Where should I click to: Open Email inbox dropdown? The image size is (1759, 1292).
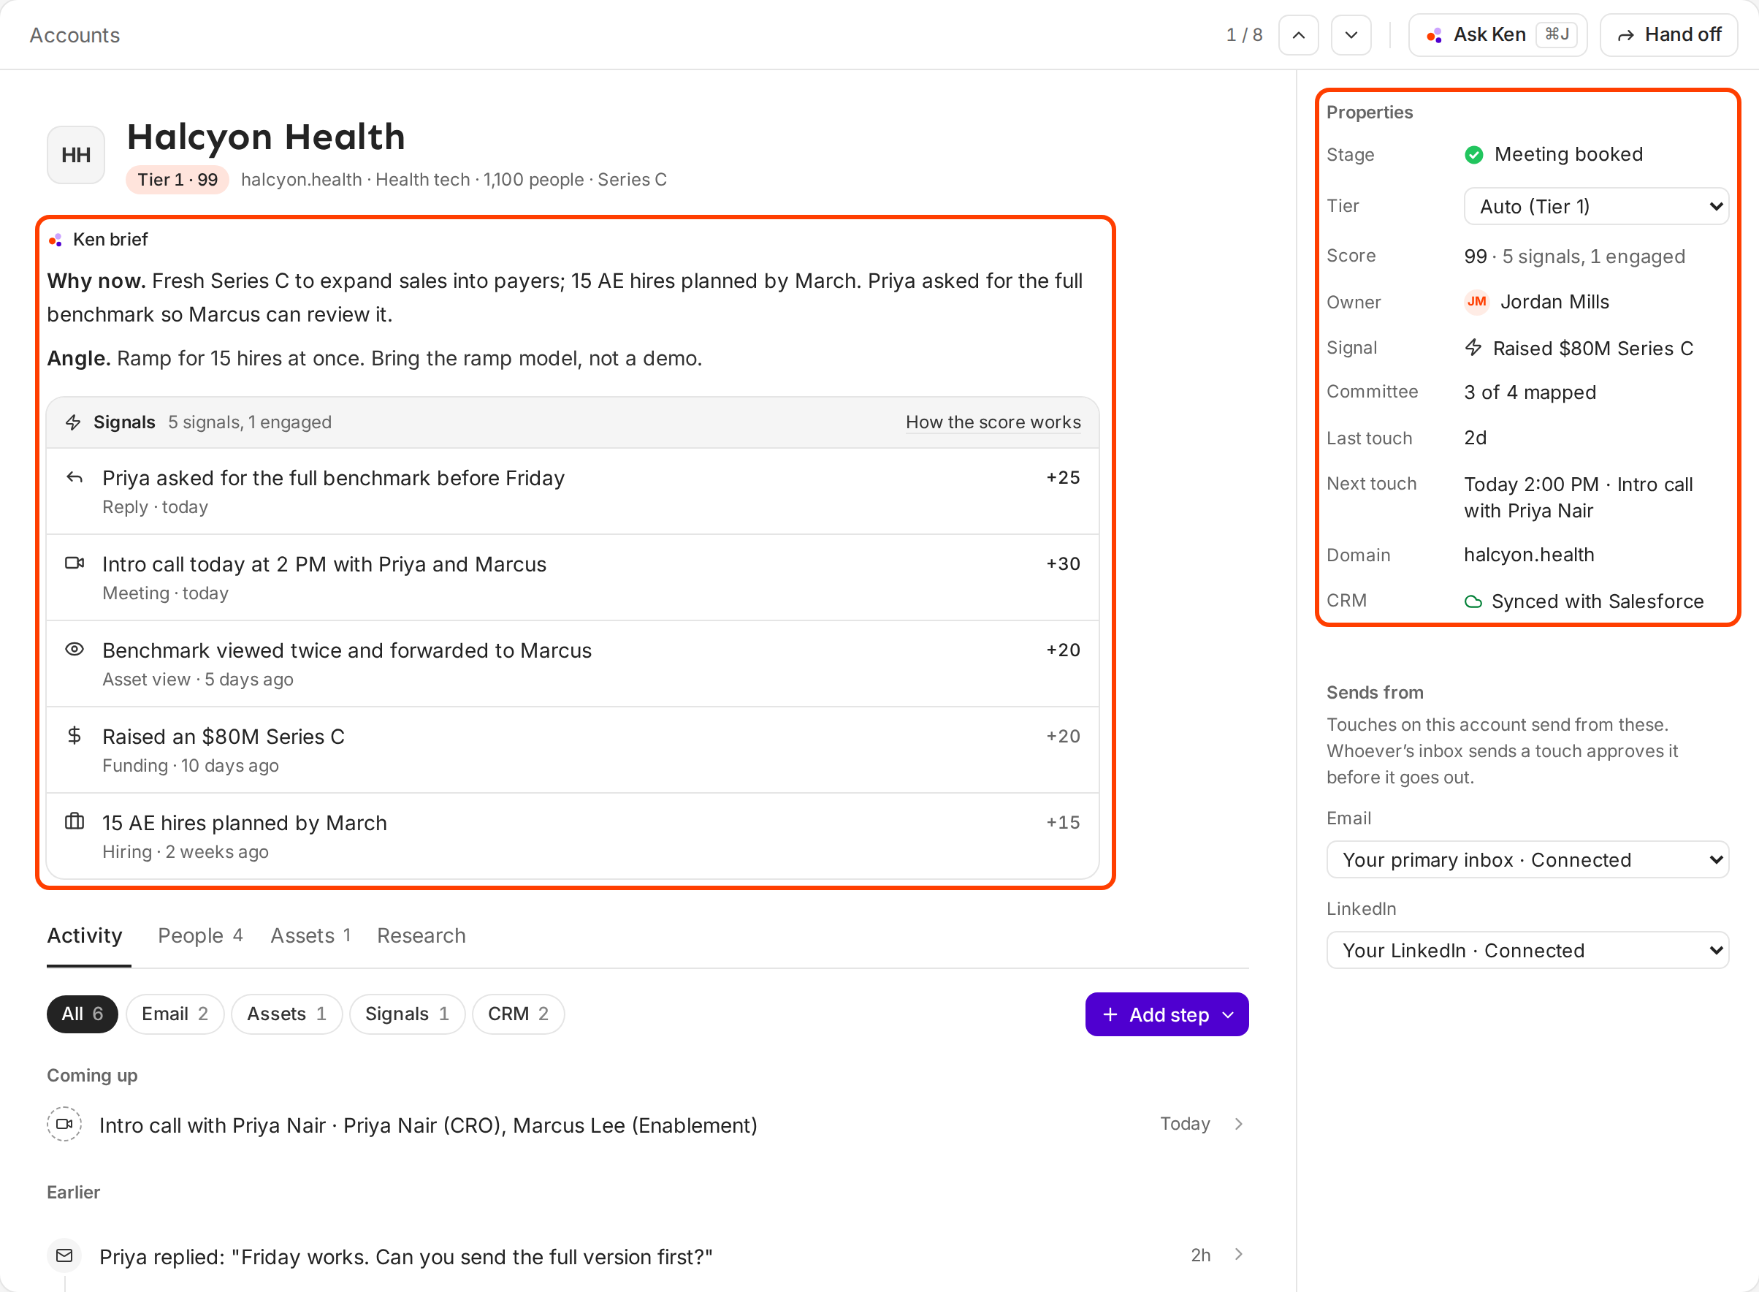pyautogui.click(x=1527, y=859)
